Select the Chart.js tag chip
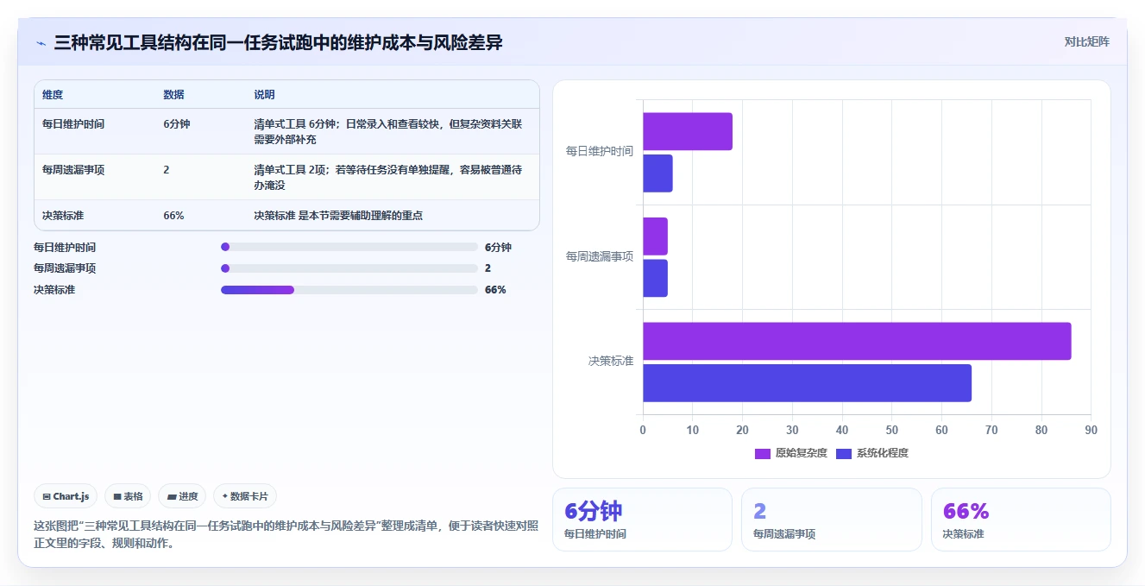This screenshot has width=1145, height=586. [x=66, y=496]
